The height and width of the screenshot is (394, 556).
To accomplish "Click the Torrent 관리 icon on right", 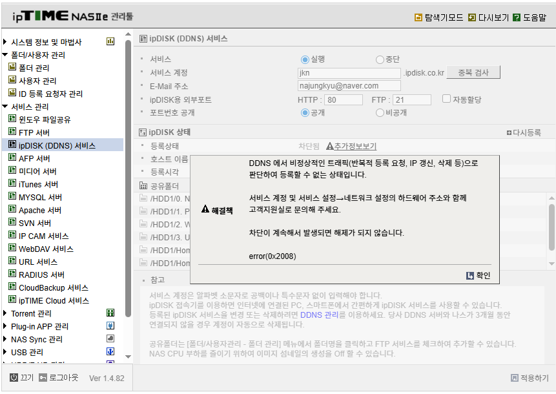I will (x=110, y=313).
